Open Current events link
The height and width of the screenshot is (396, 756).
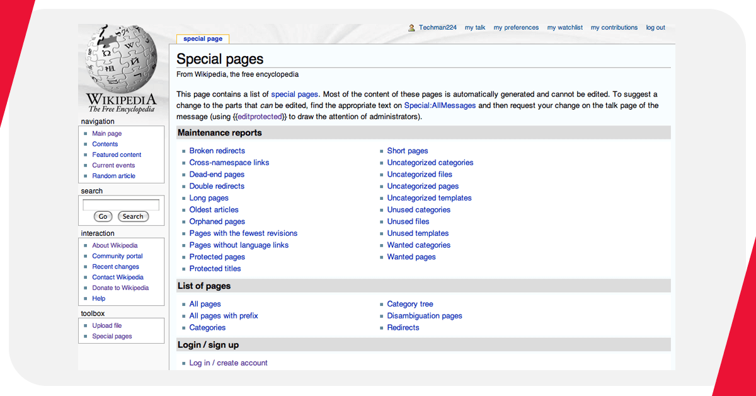click(114, 166)
